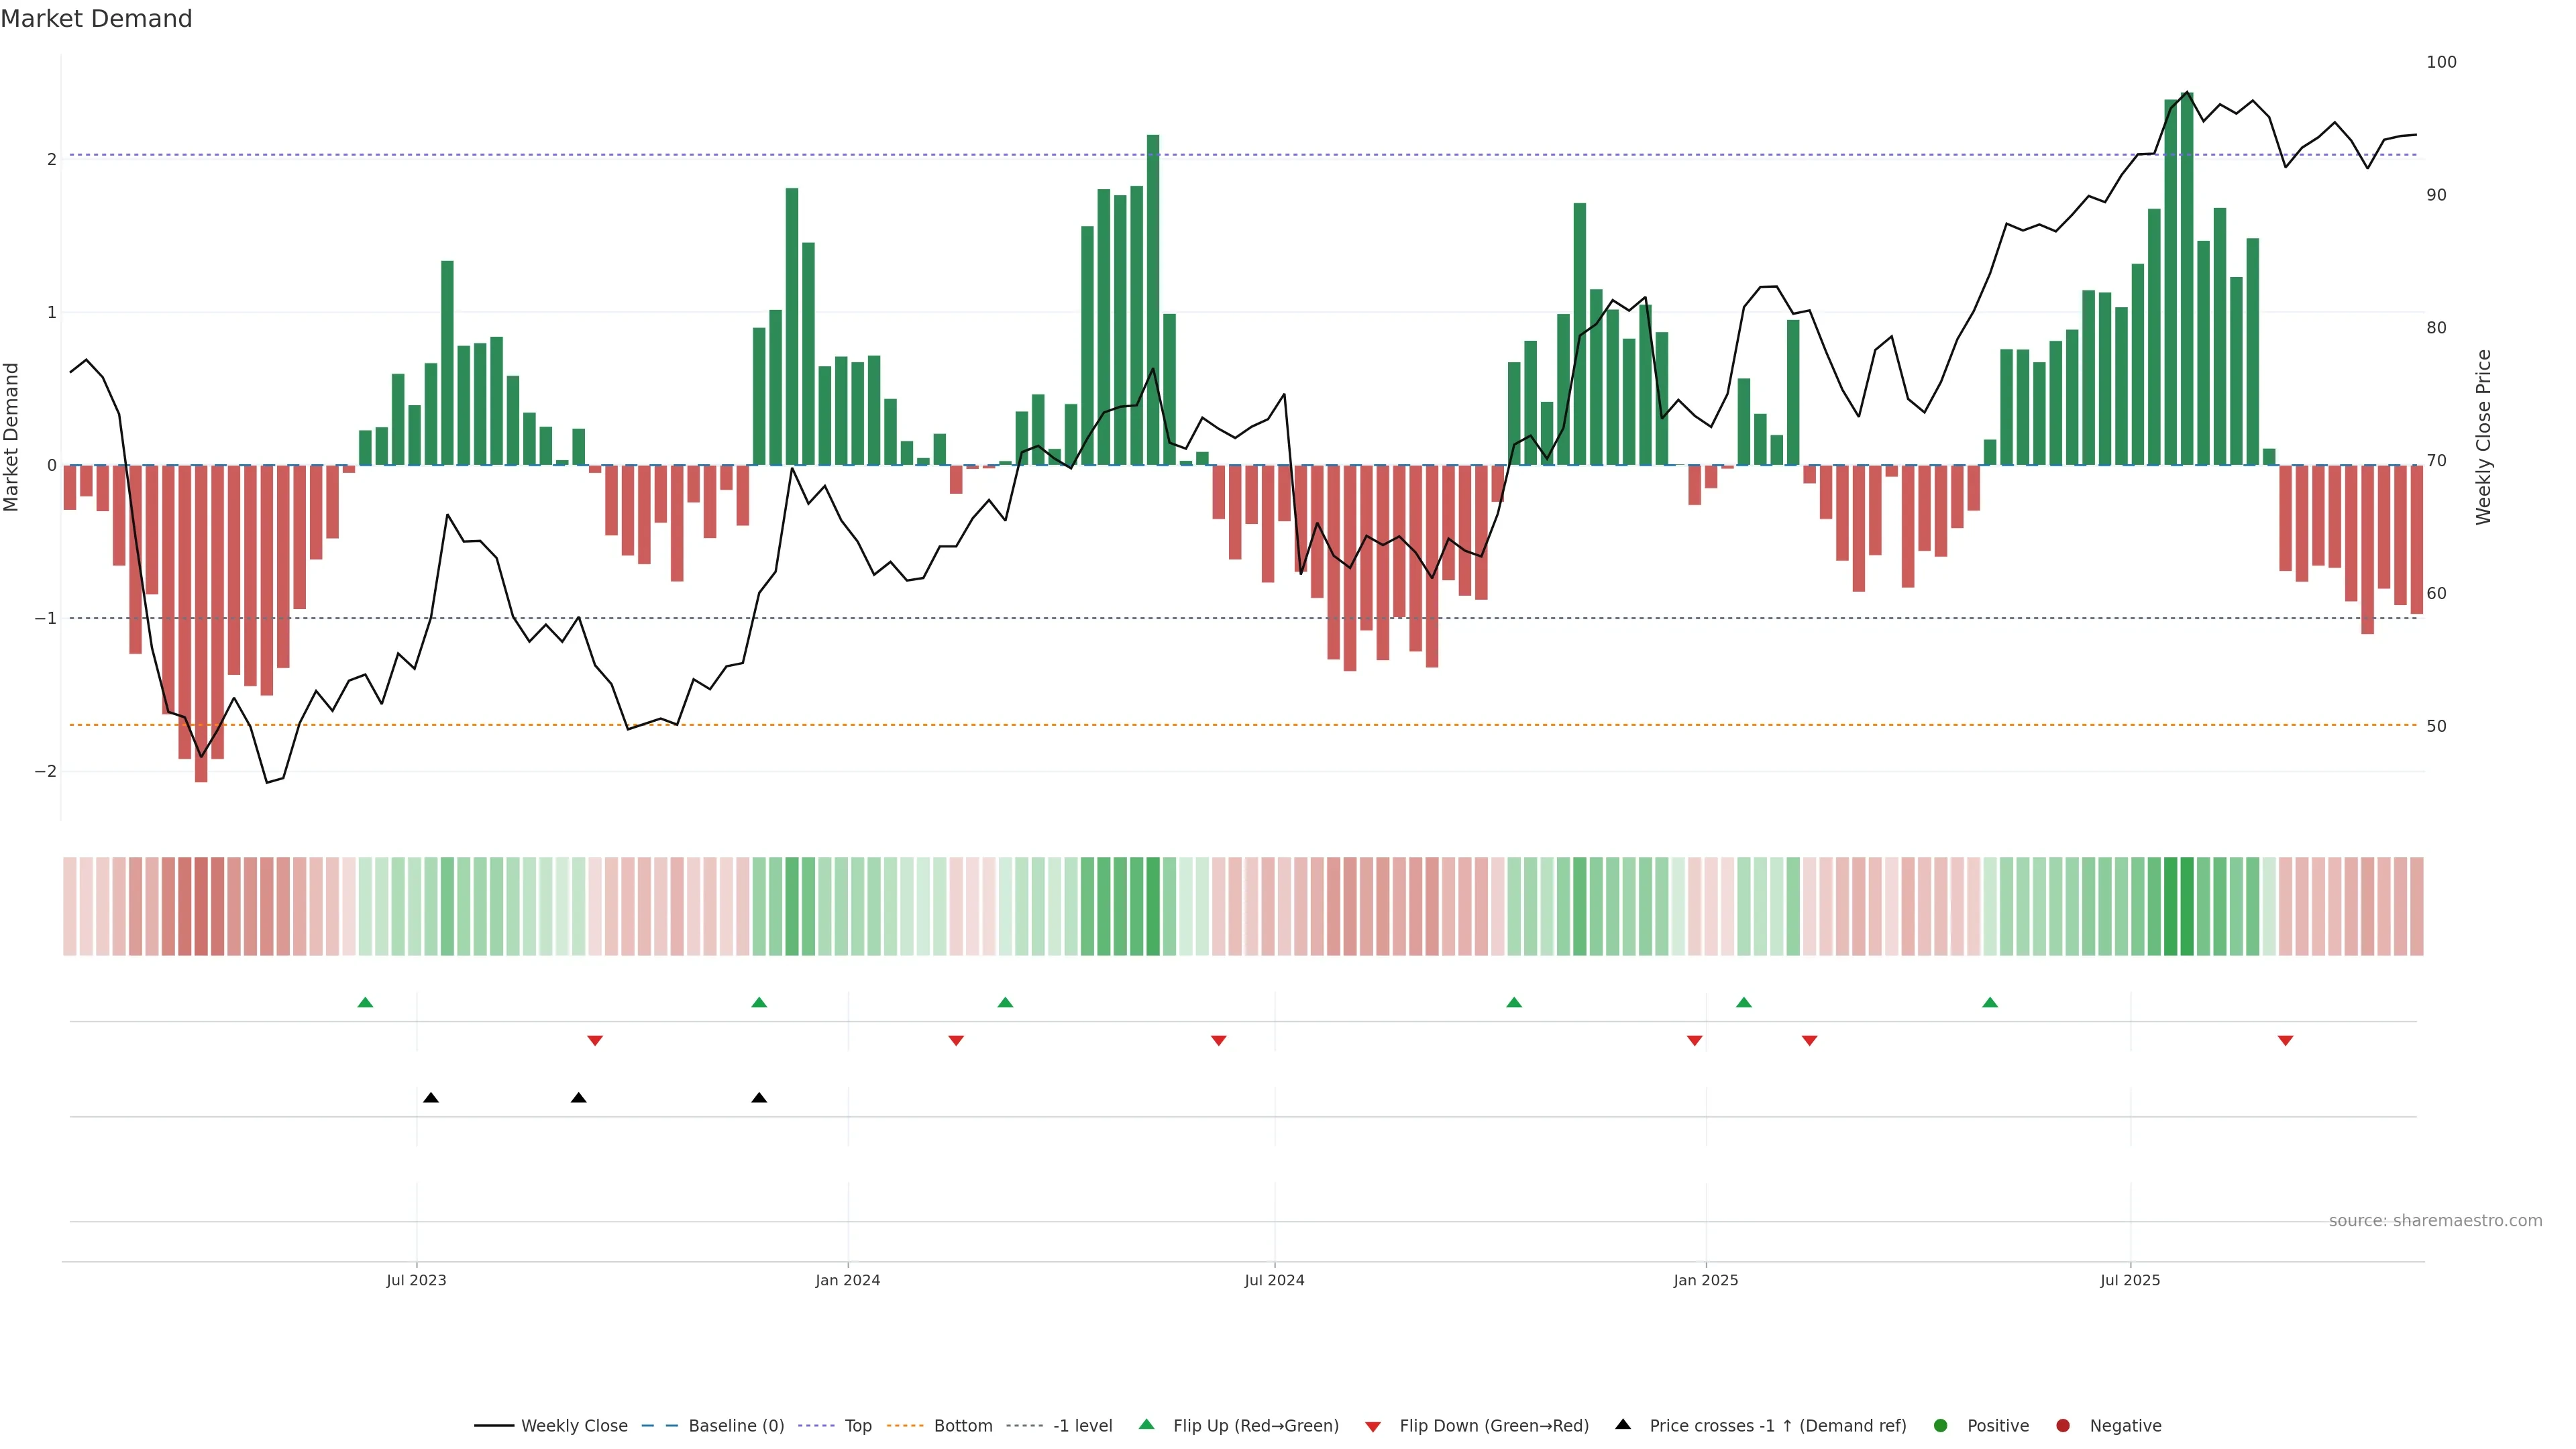Image resolution: width=2576 pixels, height=1449 pixels.
Task: Click the Jan 2024 x-axis label
Action: [847, 1280]
